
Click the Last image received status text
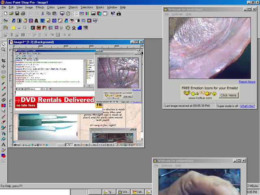click(187, 106)
